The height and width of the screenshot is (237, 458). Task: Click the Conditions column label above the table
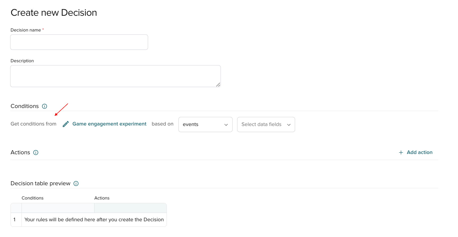coord(32,198)
